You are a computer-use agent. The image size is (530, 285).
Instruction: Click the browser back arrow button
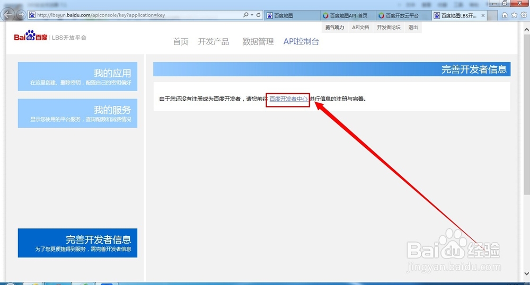[7, 14]
